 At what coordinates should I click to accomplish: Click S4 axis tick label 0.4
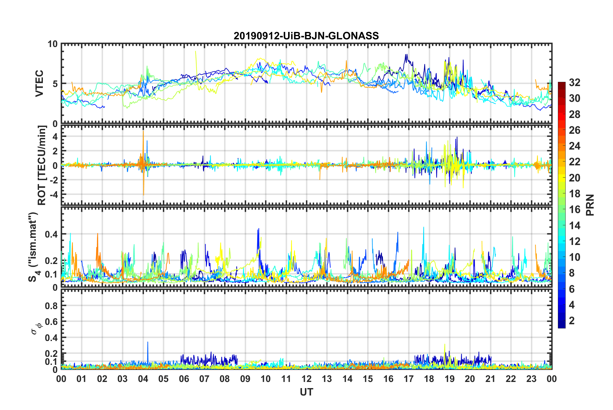tap(51, 234)
